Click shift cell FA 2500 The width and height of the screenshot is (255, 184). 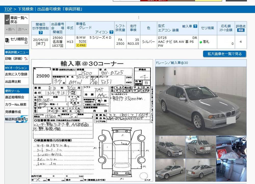120,42
